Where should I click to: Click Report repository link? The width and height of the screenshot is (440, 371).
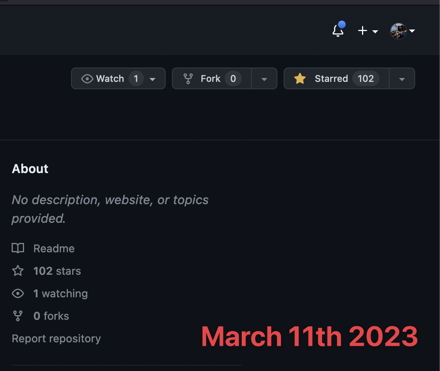pyautogui.click(x=56, y=338)
